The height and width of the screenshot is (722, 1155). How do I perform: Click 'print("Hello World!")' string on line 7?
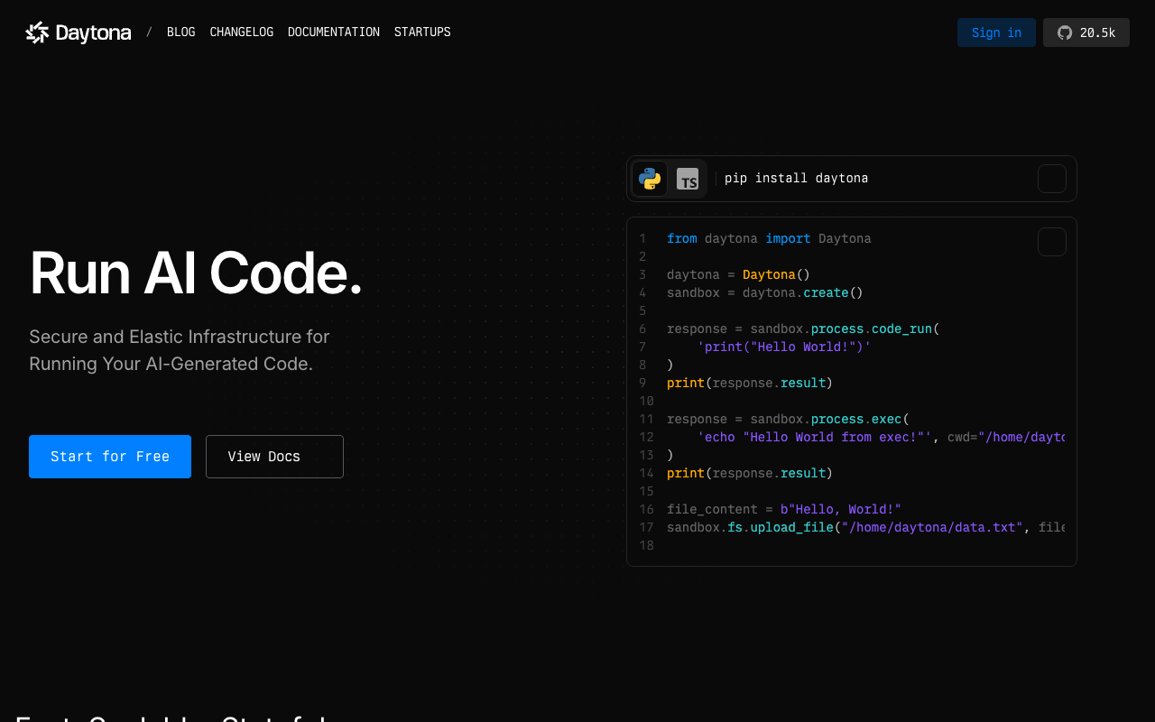point(784,347)
